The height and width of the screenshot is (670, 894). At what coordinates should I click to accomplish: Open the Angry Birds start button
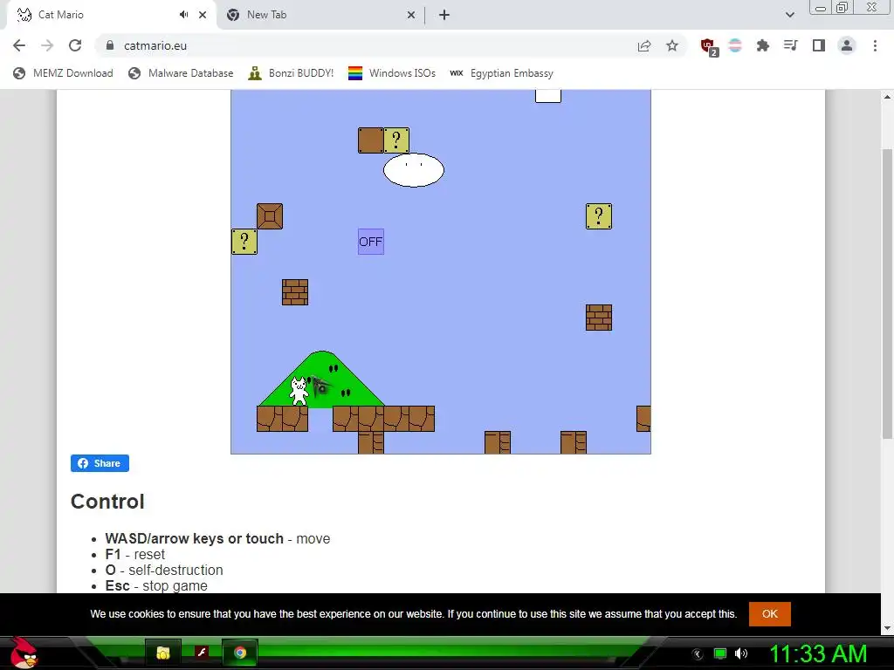(24, 653)
